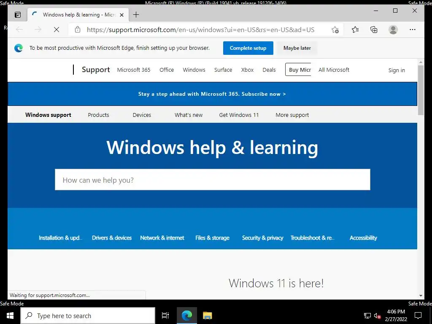Screen dimensions: 432x324
Task: Stop loading the page
Action: pyautogui.click(x=57, y=30)
